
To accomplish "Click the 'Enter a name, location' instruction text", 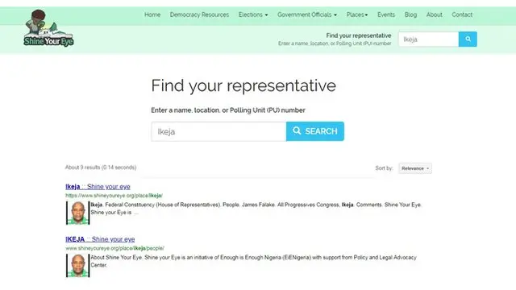I will 228,110.
